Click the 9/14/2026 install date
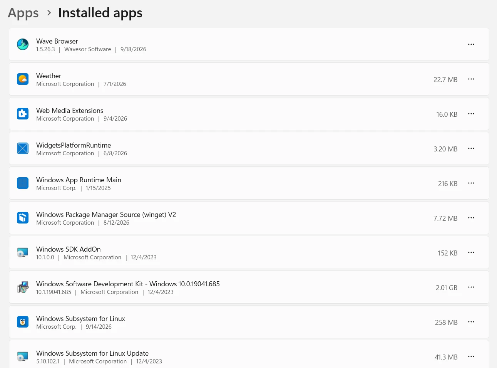 pyautogui.click(x=99, y=327)
